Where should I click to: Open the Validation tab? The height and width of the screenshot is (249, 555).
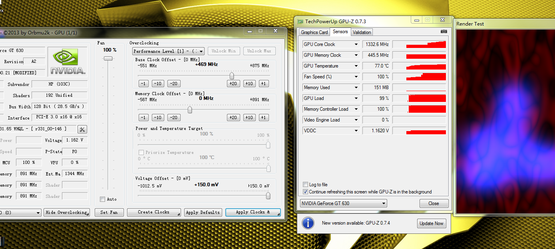(x=362, y=32)
